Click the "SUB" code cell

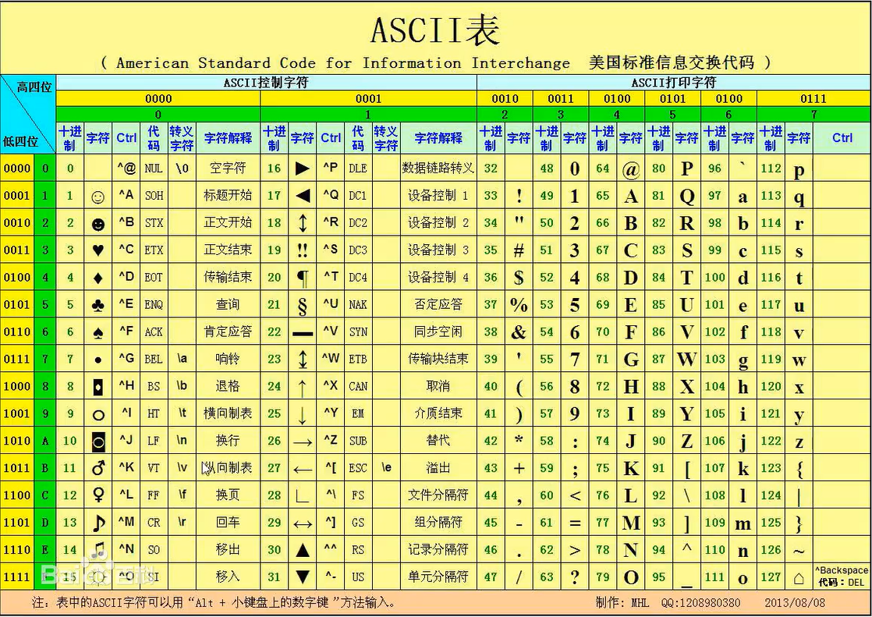click(x=358, y=441)
